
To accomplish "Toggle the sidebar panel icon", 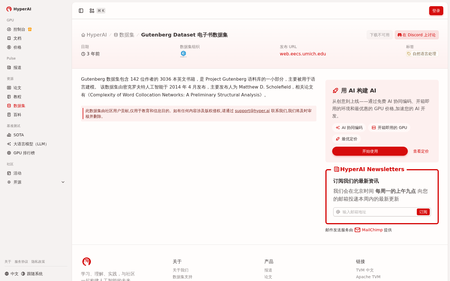I will point(81,11).
